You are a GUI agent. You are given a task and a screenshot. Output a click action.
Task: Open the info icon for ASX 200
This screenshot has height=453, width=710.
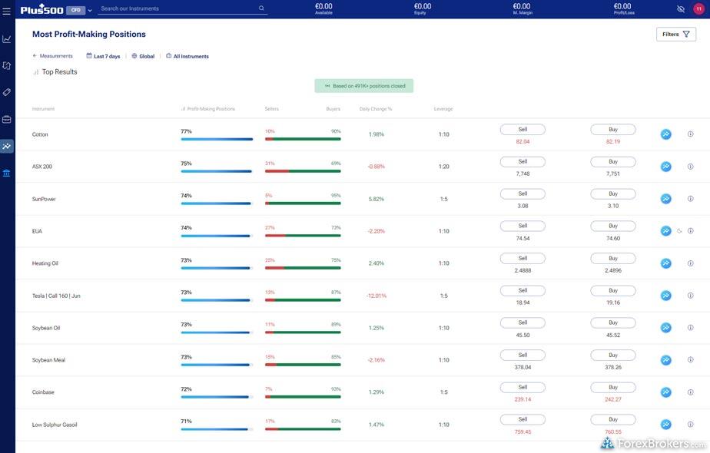[x=690, y=167]
